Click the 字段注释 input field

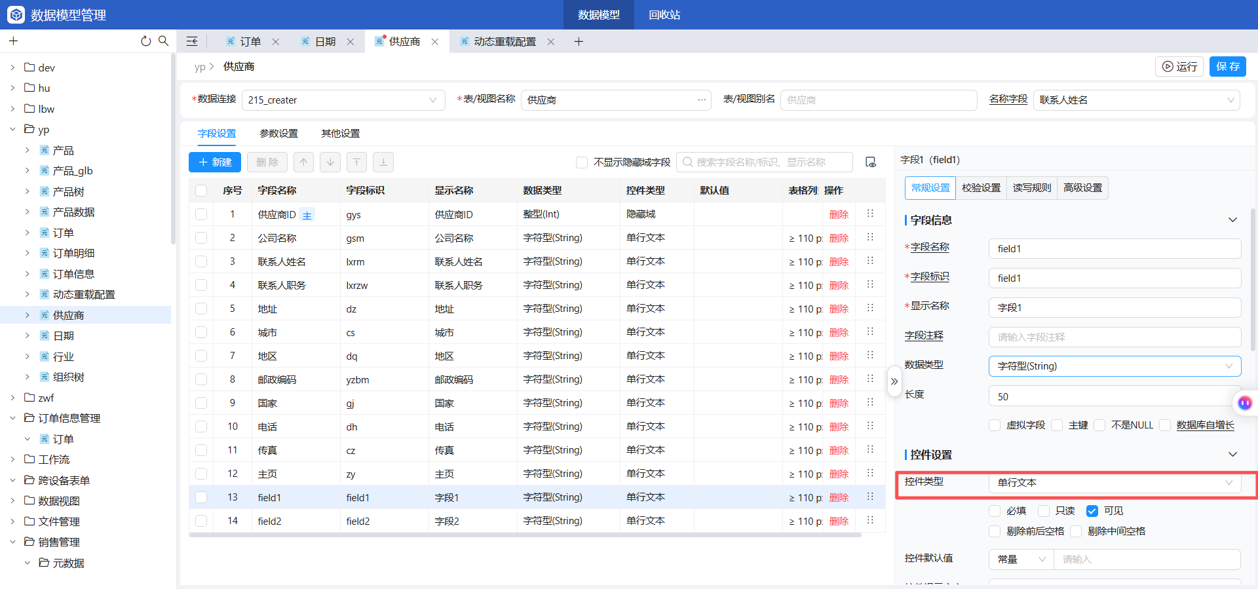(1115, 337)
